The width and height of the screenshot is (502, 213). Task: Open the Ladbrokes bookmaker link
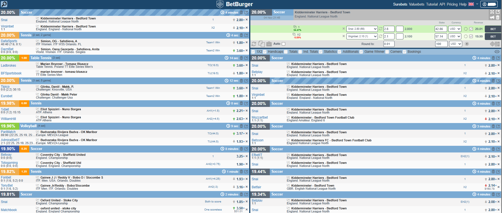click(x=8, y=66)
